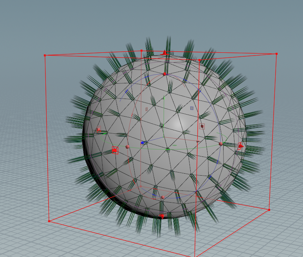Screen dimensions: 303x257
Task: Click the red sphere handle on right of green ring
Action: click(220, 144)
